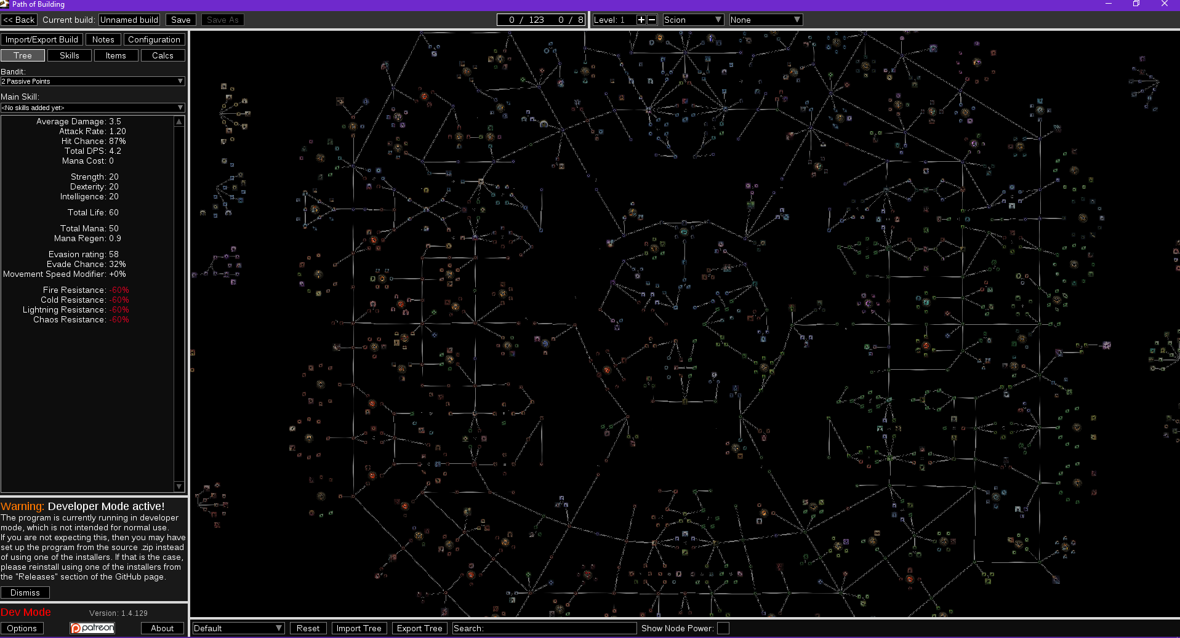This screenshot has width=1180, height=638.
Task: Click the Patreon logo at bottom left
Action: (x=92, y=628)
